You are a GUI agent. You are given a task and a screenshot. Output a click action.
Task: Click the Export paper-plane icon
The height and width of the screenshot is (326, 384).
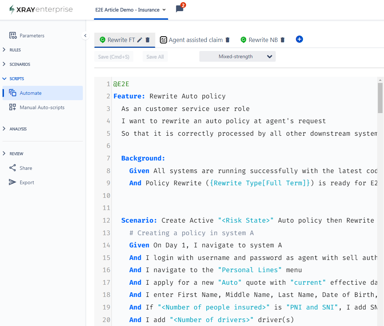click(12, 182)
